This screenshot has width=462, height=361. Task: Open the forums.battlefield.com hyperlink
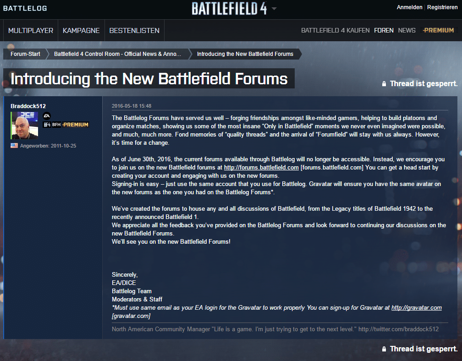261,168
